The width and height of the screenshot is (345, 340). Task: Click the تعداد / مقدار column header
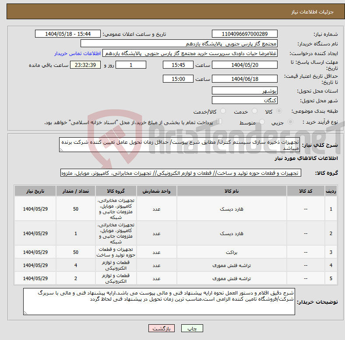coord(76,191)
